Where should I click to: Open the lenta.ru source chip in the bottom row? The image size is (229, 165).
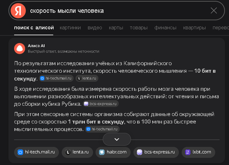click(77, 152)
